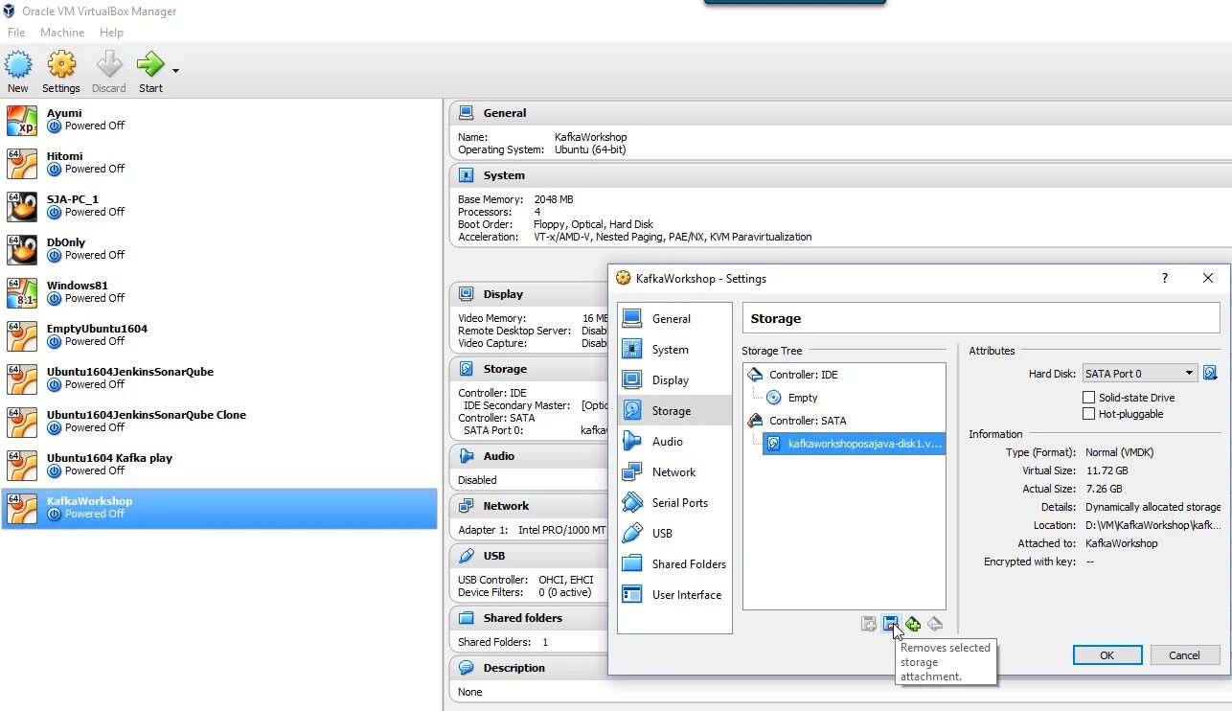Viewport: 1232px width, 711px height.
Task: Click the Serial Ports icon in Settings
Action: (x=632, y=502)
